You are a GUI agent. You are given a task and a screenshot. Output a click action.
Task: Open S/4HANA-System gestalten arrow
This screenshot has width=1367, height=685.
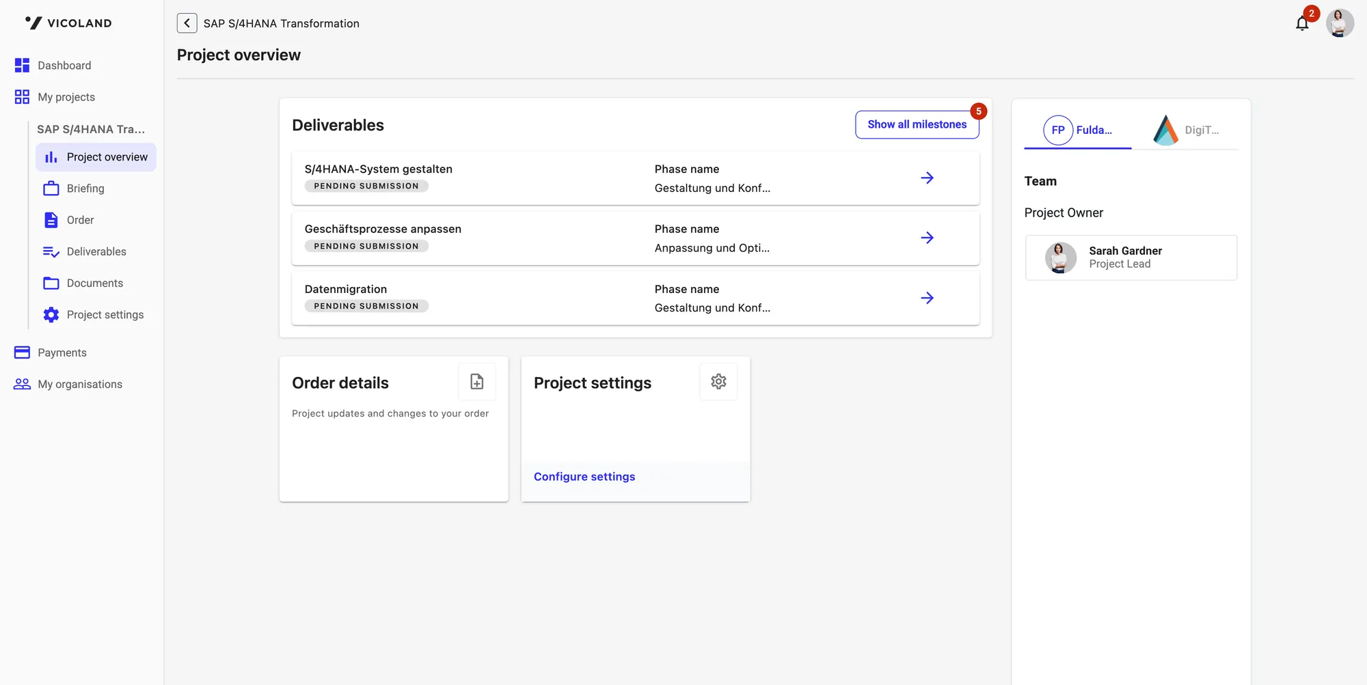click(x=927, y=178)
